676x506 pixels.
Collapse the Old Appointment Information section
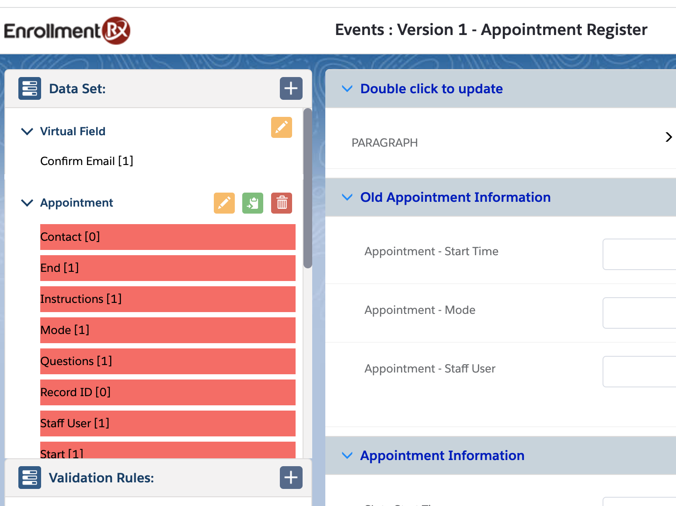(347, 197)
